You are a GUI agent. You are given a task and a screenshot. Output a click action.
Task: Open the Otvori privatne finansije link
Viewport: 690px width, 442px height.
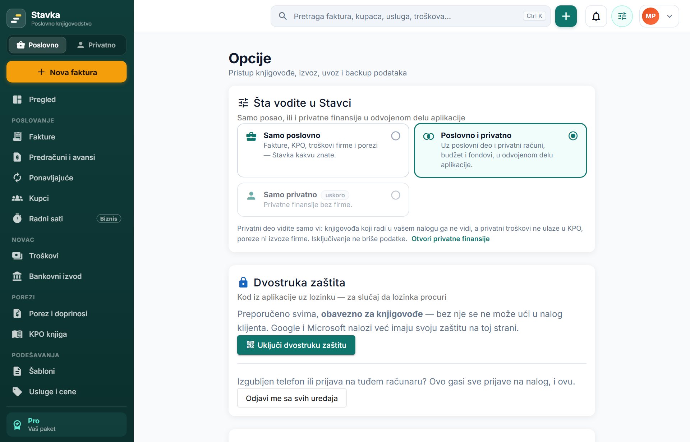450,239
